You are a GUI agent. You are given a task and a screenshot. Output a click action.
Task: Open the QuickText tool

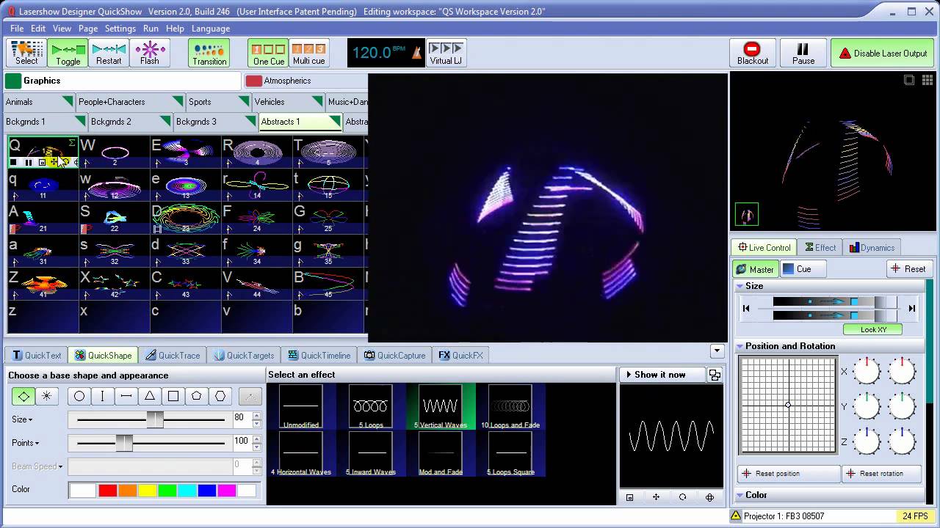pos(36,355)
